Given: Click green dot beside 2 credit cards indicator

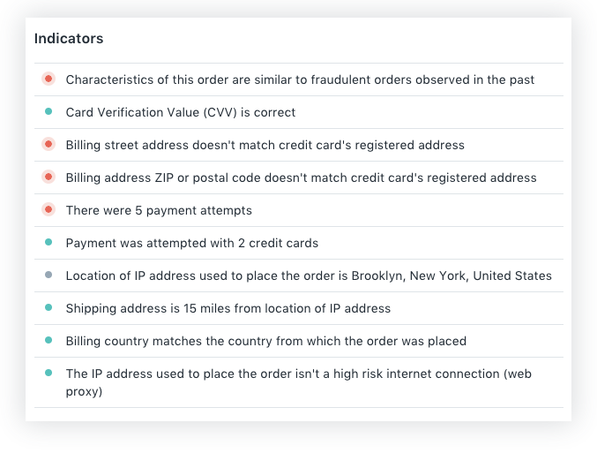Looking at the screenshot, I should (49, 242).
